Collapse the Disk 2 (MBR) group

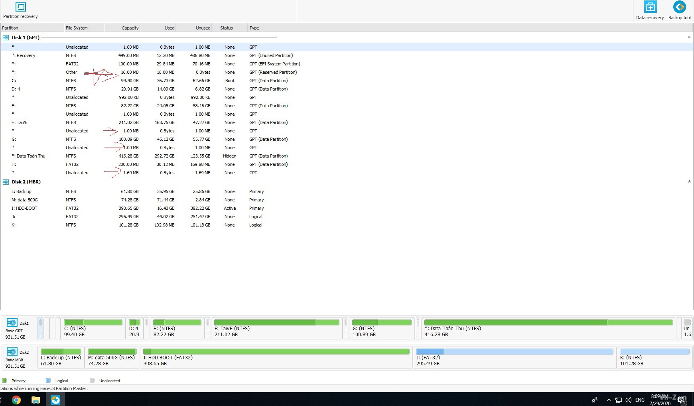[x=689, y=181]
